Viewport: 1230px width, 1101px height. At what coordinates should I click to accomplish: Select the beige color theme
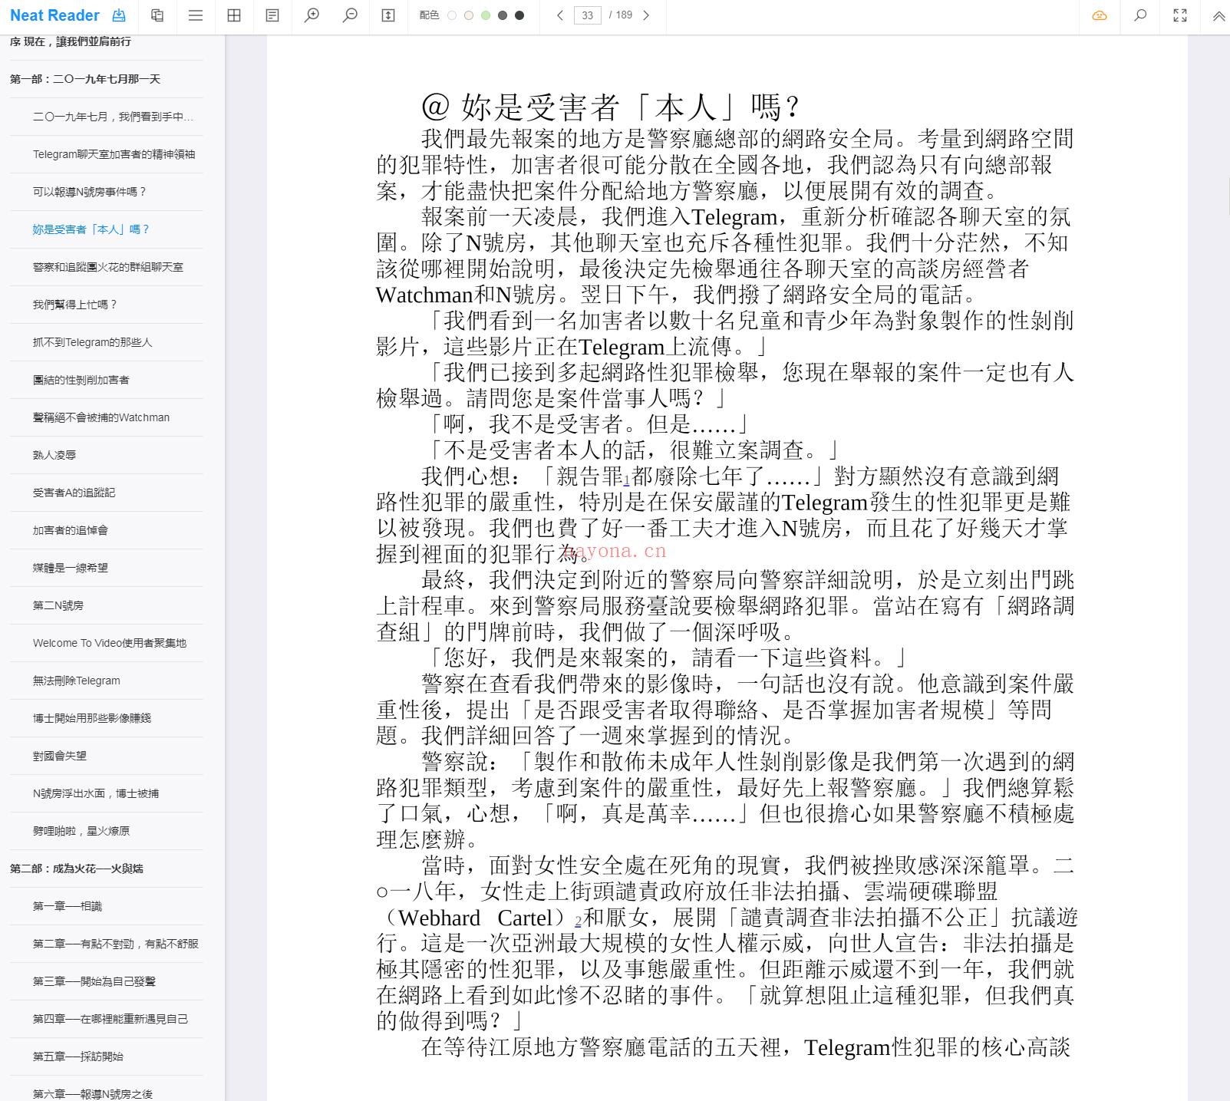(x=469, y=15)
